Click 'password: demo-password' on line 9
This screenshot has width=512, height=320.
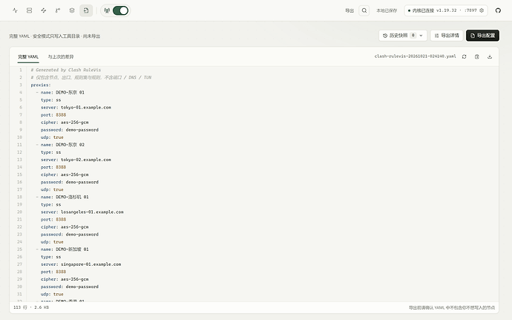coord(70,130)
